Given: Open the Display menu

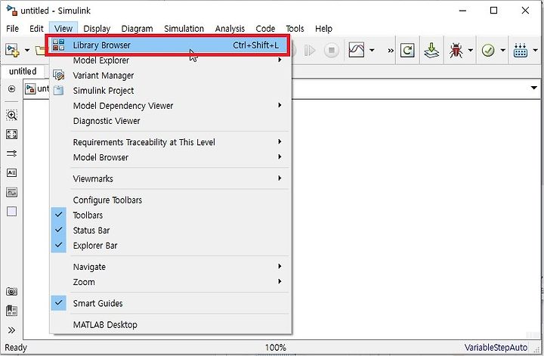Looking at the screenshot, I should pyautogui.click(x=97, y=29).
